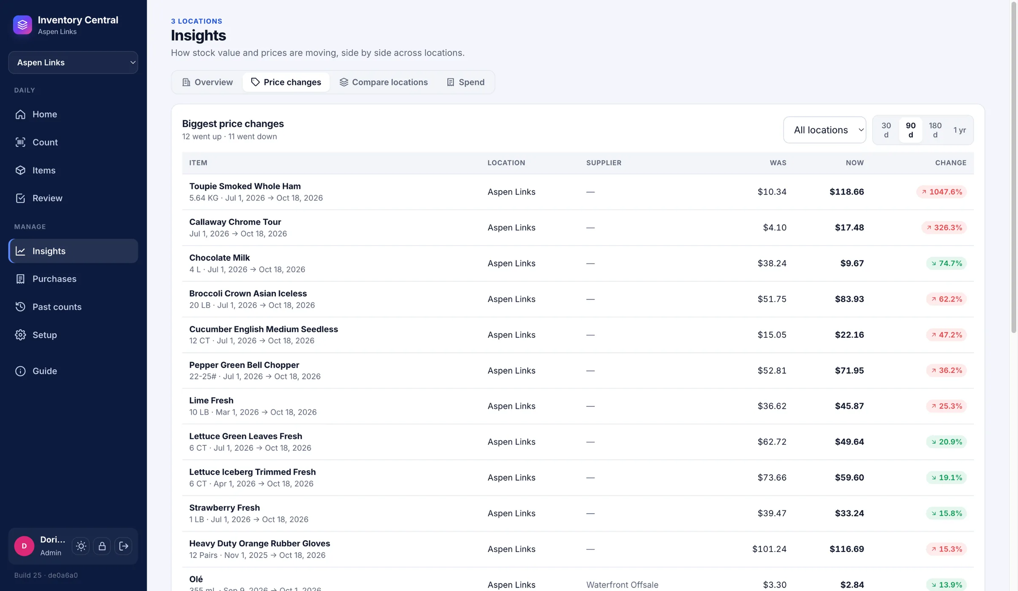
Task: Click the sign out arrow icon
Action: (123, 546)
